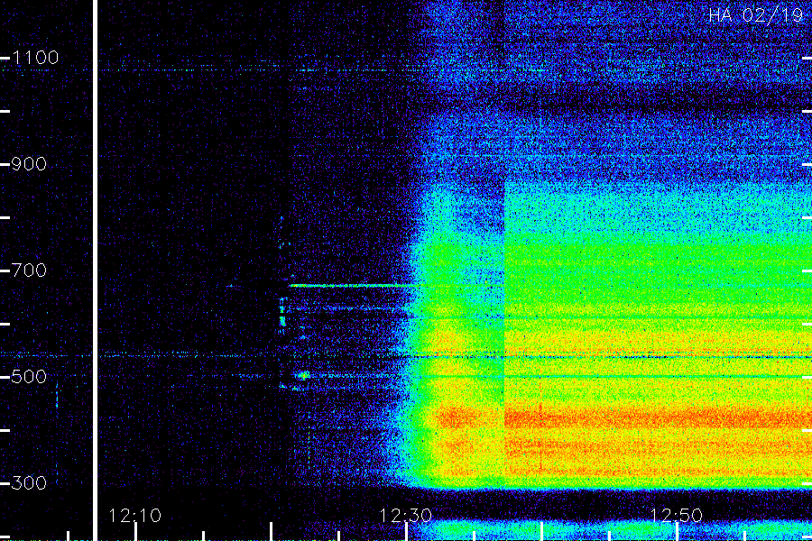Click the 12:50 time axis label
The height and width of the screenshot is (541, 812).
pyautogui.click(x=677, y=515)
